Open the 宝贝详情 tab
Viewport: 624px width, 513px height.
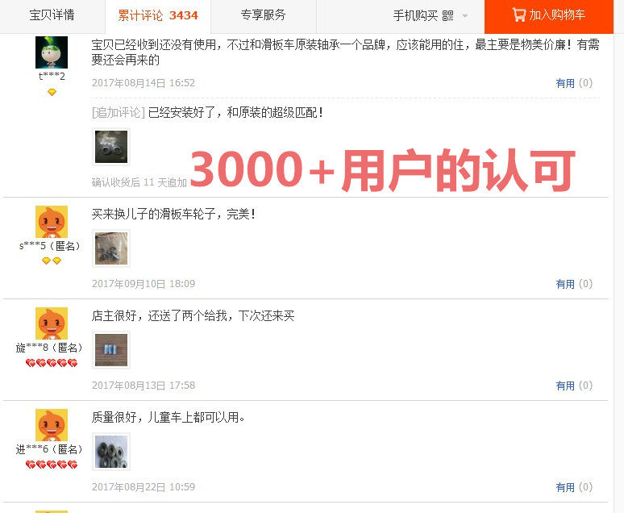coord(52,15)
